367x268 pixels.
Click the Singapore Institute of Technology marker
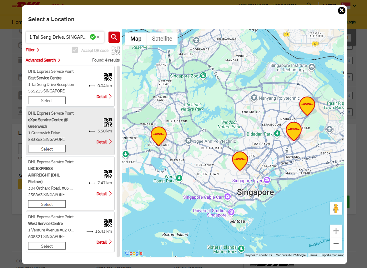[x=312, y=67]
